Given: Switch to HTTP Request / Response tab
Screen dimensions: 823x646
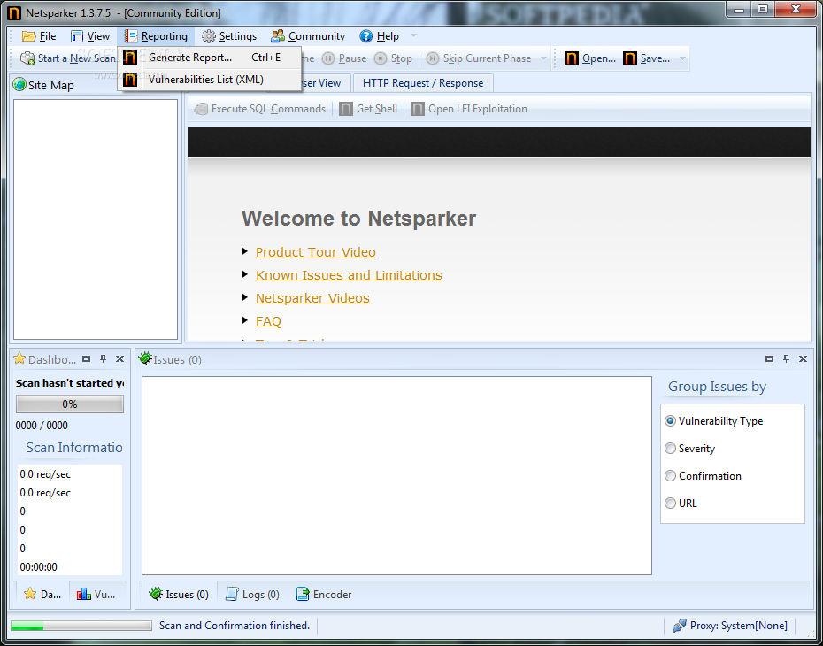Looking at the screenshot, I should tap(422, 83).
